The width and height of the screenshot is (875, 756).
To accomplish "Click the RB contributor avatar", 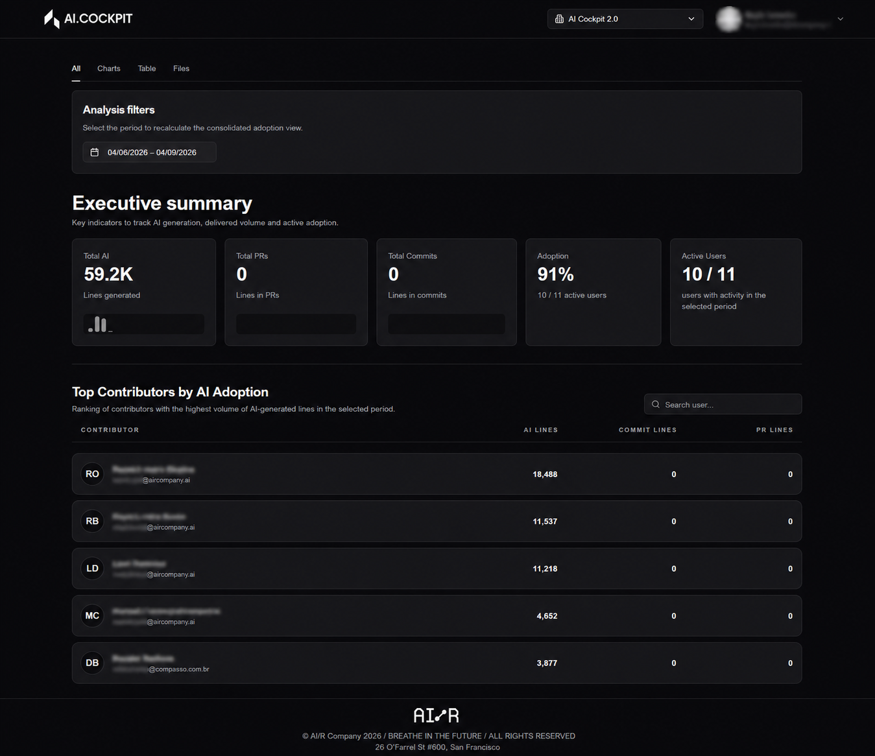I will (x=92, y=521).
